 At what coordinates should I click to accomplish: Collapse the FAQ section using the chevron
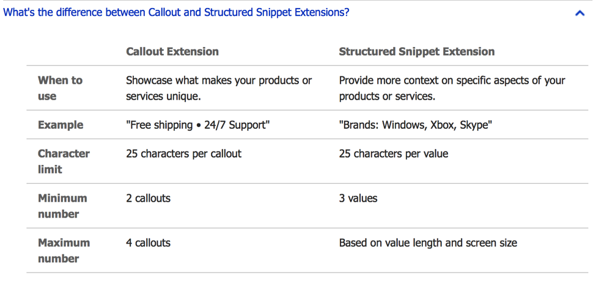pos(579,13)
